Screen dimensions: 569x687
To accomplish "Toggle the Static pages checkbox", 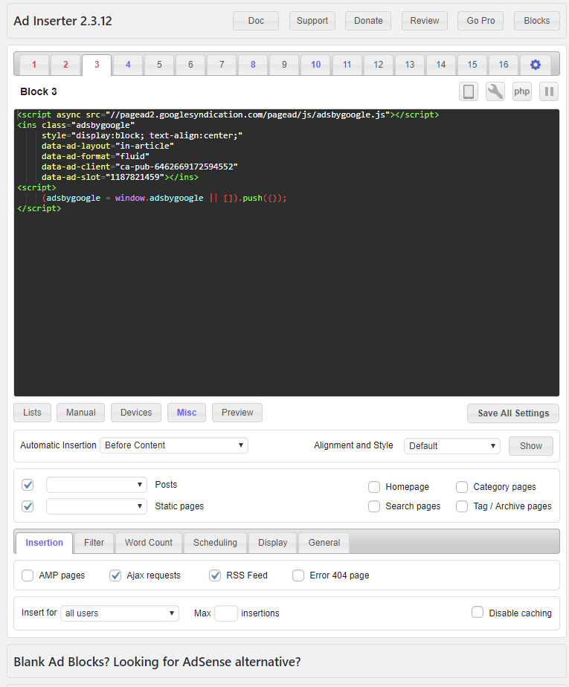I will tap(28, 506).
